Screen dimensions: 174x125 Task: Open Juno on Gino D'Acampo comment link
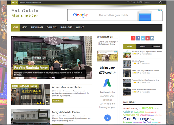click(x=108, y=43)
